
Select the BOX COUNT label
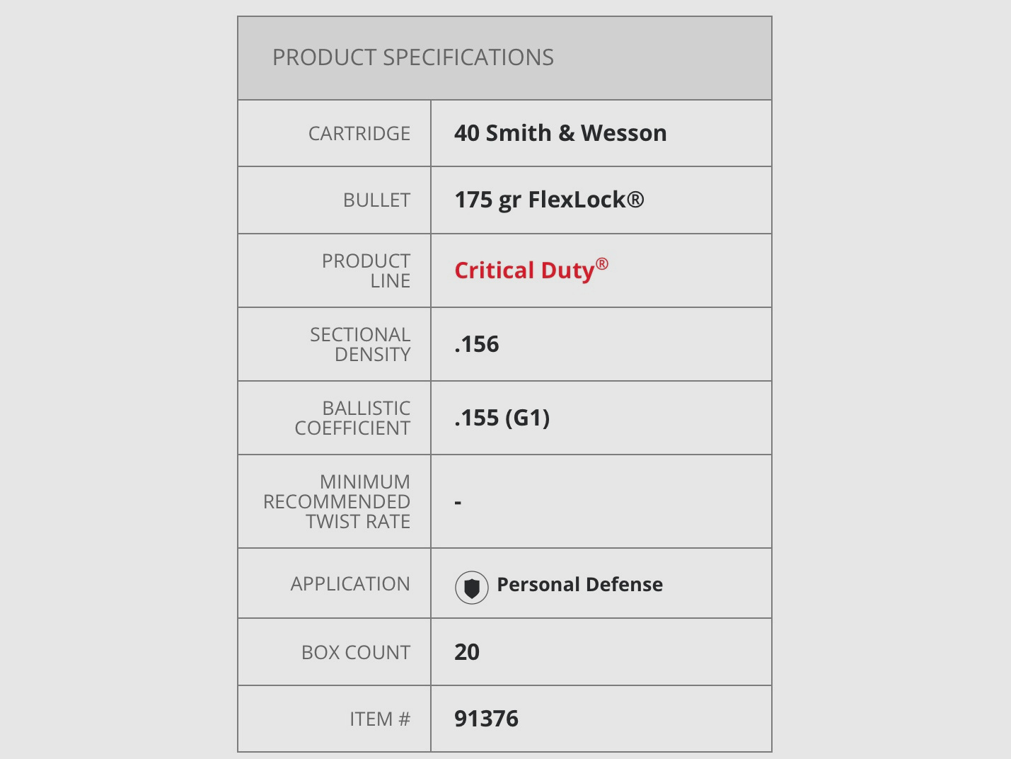coord(356,652)
